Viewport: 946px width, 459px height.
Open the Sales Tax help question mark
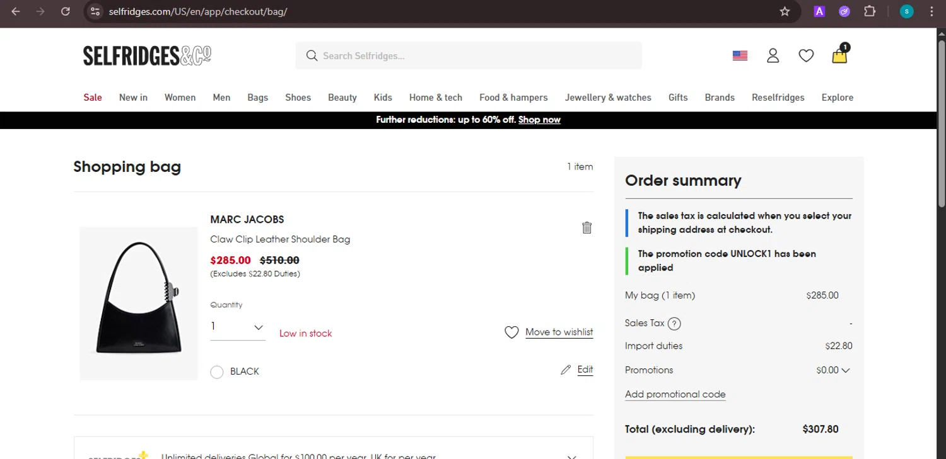point(674,324)
